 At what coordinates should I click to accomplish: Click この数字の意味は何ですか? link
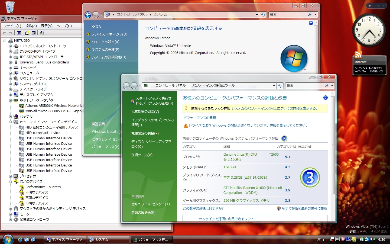pyautogui.click(x=203, y=208)
